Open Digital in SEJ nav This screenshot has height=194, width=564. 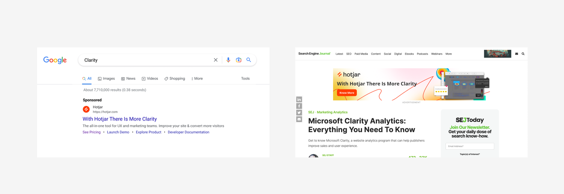click(x=398, y=54)
